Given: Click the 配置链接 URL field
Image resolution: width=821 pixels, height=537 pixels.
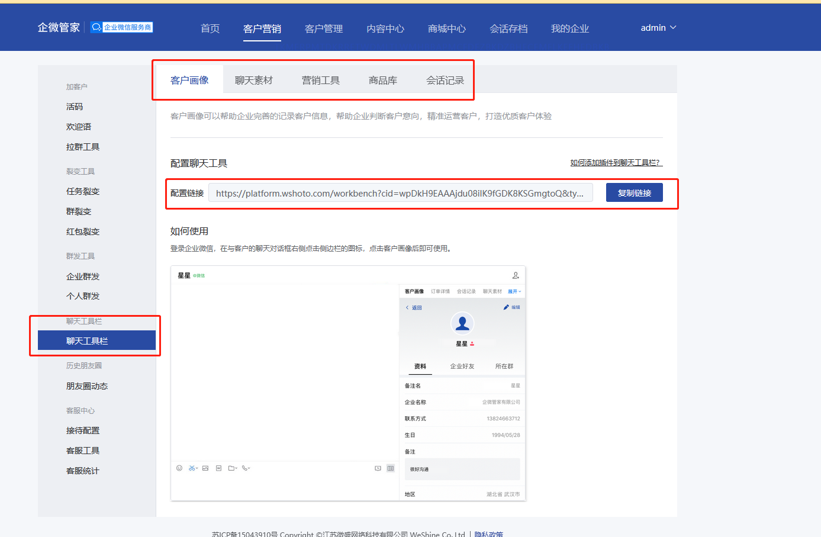Looking at the screenshot, I should 401,193.
